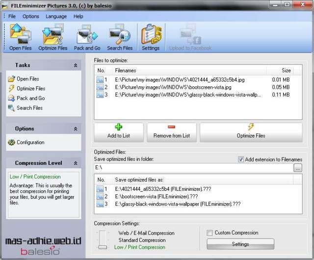Click the 0.01 MB size cell
The height and width of the screenshot is (260, 314).
pos(281,80)
